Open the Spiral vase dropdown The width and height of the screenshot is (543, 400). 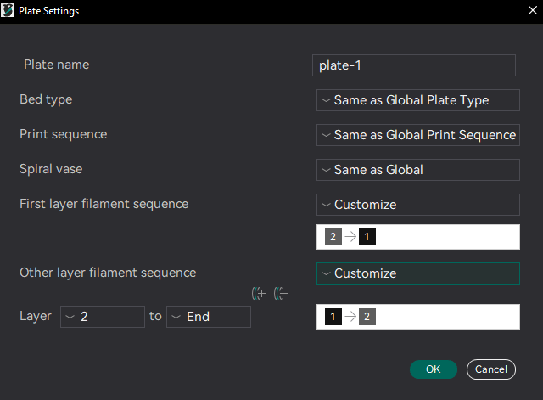(417, 169)
